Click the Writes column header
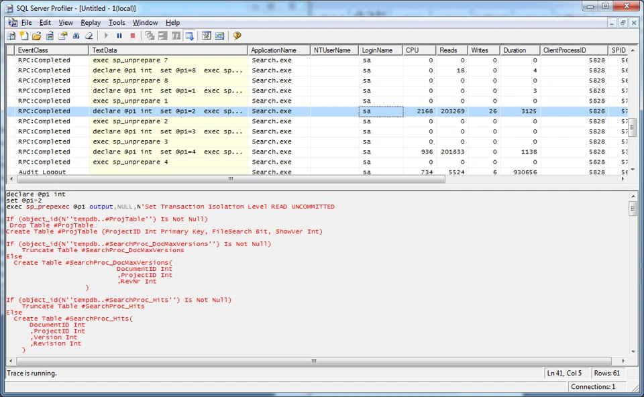 pos(484,50)
